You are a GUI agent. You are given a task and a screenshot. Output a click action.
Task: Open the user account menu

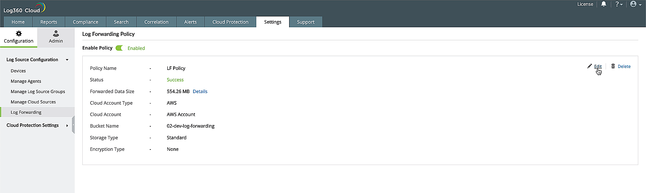pos(636,4)
